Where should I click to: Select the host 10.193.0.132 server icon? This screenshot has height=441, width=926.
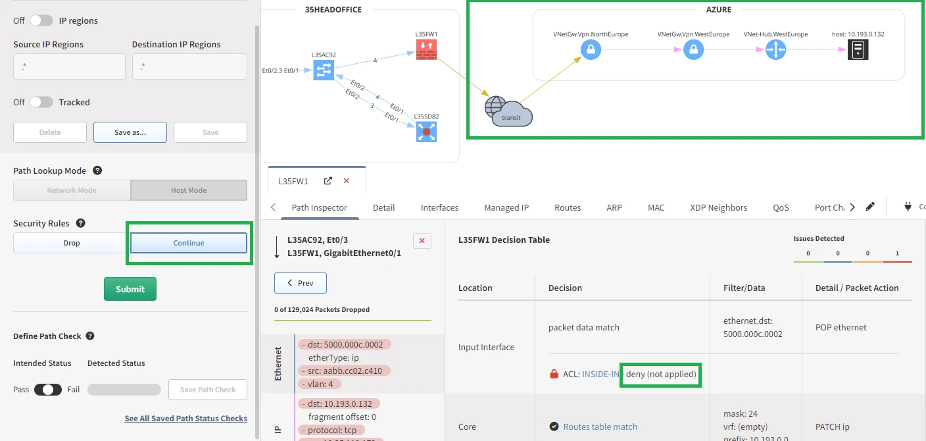(x=858, y=49)
